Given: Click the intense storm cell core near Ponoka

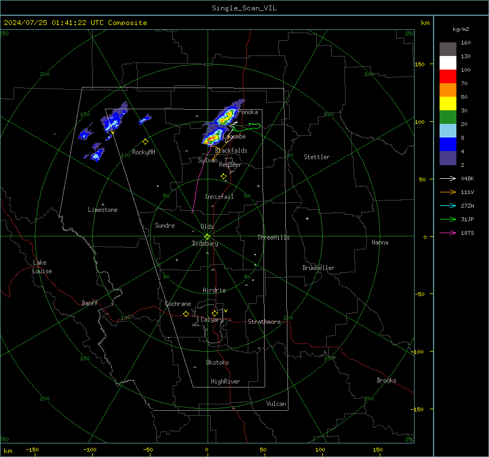Looking at the screenshot, I should (x=228, y=116).
